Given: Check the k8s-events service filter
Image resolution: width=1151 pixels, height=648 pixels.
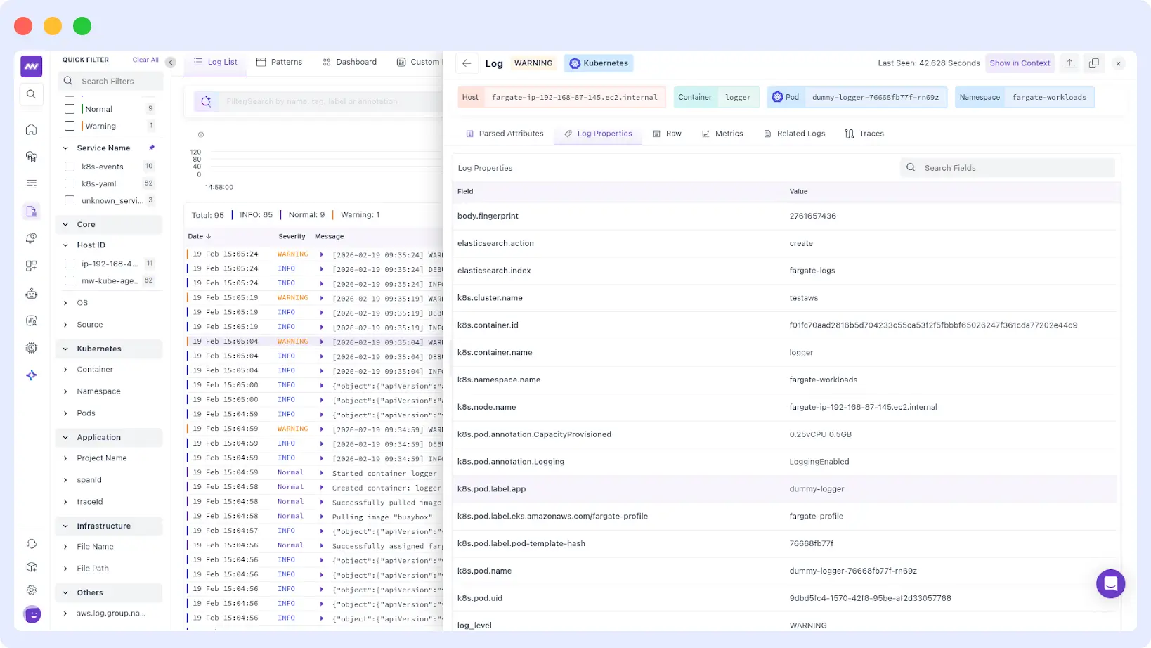Looking at the screenshot, I should click(x=70, y=167).
